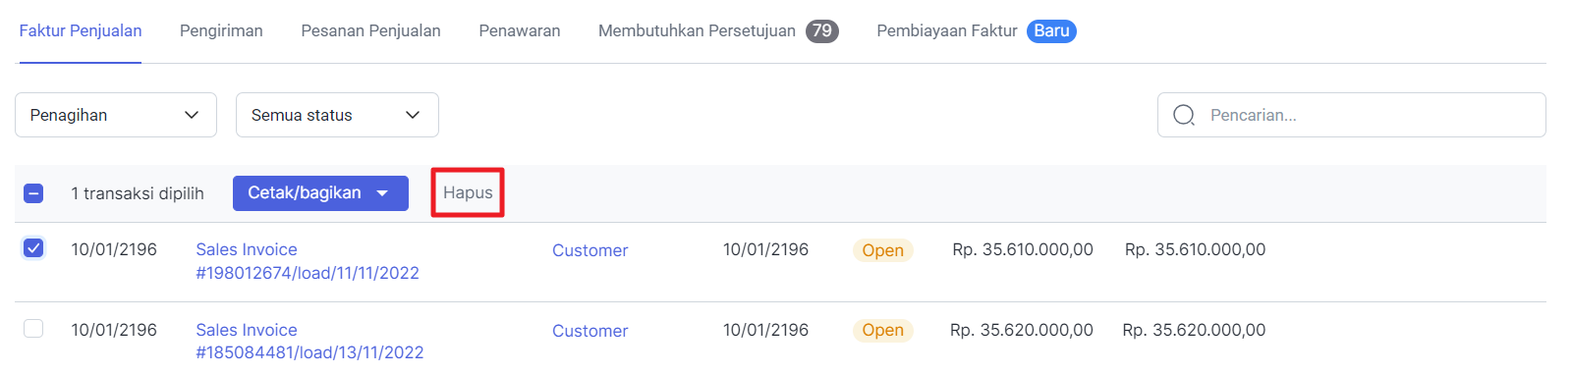Click the Open status badge on invoice #198012674
1572x374 pixels.
click(x=882, y=250)
